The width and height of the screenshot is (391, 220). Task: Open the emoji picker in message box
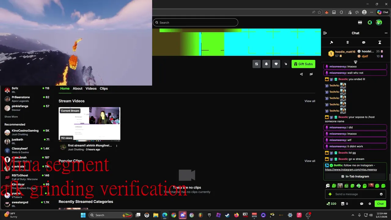click(381, 194)
